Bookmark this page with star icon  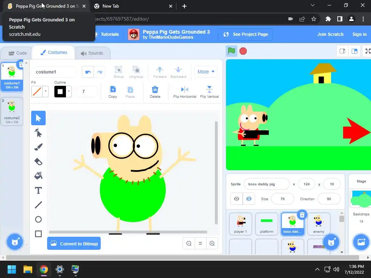(314, 19)
